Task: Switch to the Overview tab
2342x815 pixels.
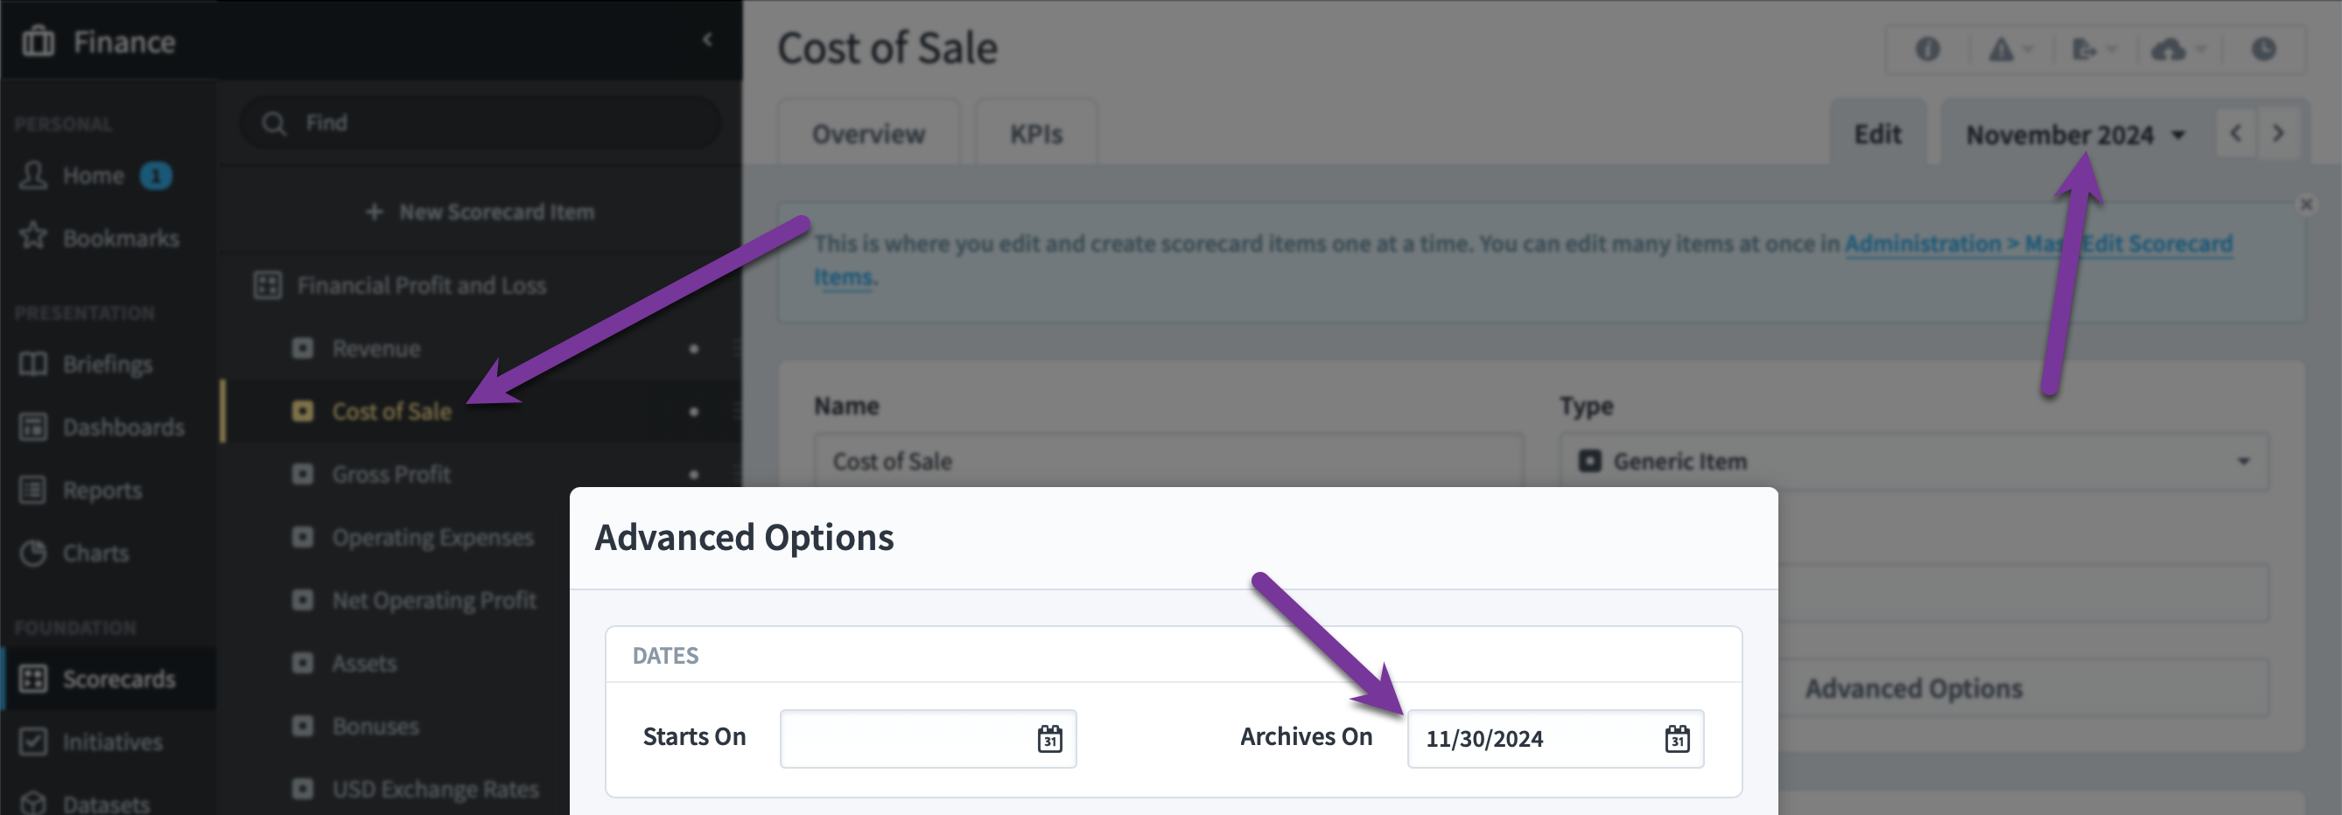Action: [x=868, y=134]
